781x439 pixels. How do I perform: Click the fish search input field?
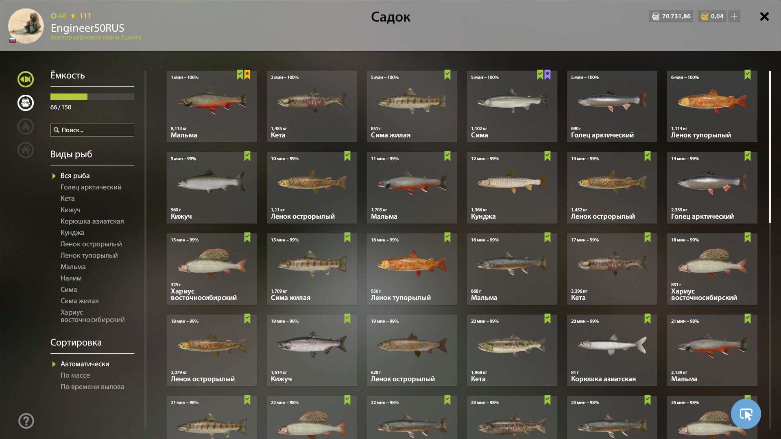click(92, 130)
